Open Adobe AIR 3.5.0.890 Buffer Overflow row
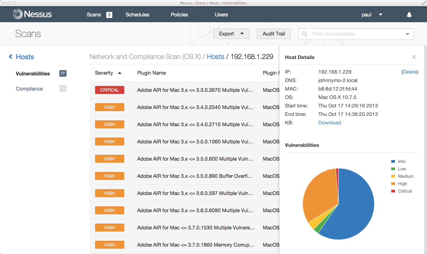Screen dimensions: 427x254 [x=184, y=176]
